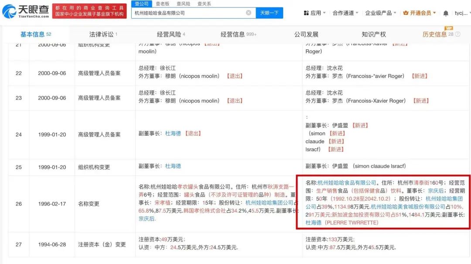This screenshot has width=471, height=264.
Task: Switch to the 公司发展 tab
Action: tap(306, 34)
